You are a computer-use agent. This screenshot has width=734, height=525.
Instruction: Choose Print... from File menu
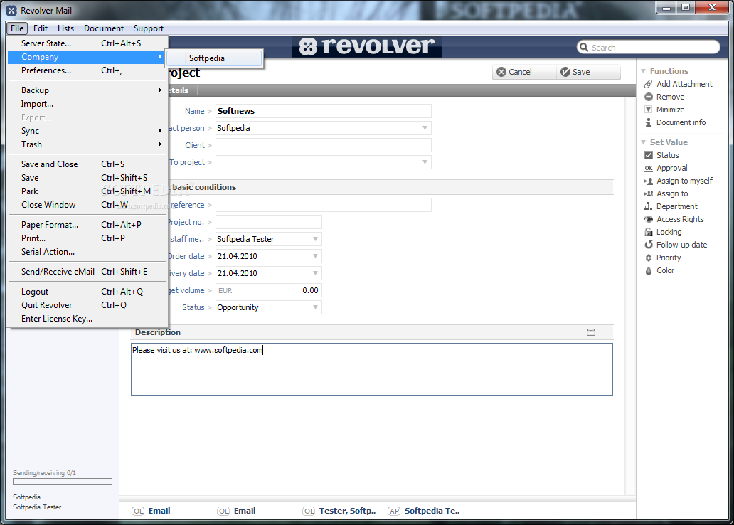(x=87, y=238)
